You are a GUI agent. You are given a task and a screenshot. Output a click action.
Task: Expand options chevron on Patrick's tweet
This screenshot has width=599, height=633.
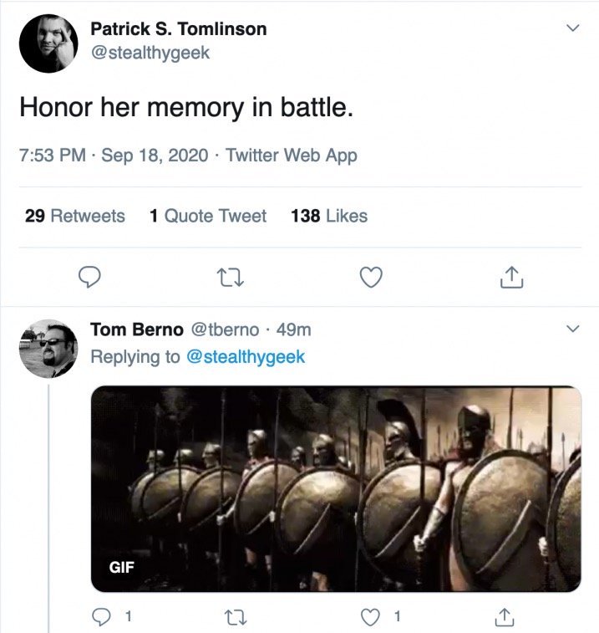[x=573, y=28]
